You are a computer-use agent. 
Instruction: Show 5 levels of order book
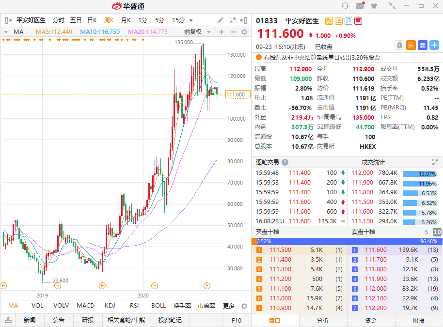[x=427, y=232]
